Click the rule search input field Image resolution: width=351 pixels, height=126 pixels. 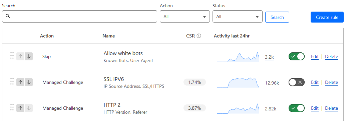(x=79, y=17)
